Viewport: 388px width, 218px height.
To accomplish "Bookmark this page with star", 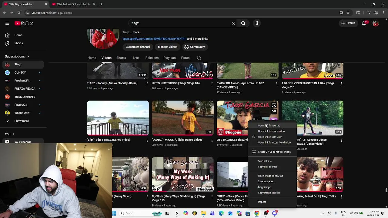I will [x=348, y=13].
